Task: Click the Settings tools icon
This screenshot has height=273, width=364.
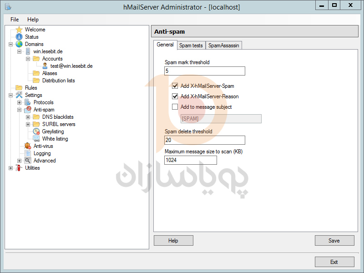Action: click(19, 95)
